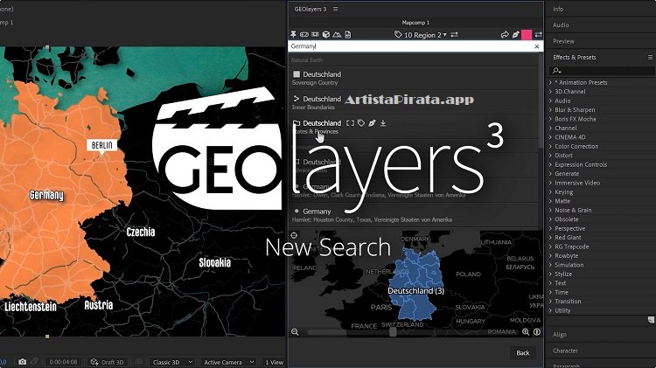This screenshot has width=656, height=368.
Task: Open the Audio panel tab
Action: pos(561,25)
